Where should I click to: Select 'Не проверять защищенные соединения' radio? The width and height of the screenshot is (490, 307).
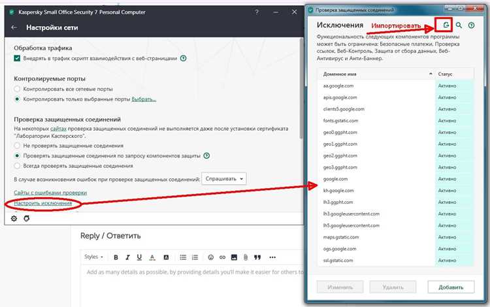(17, 146)
